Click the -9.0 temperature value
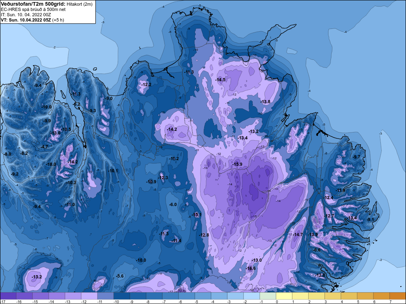406x304 pixels. pos(109,98)
